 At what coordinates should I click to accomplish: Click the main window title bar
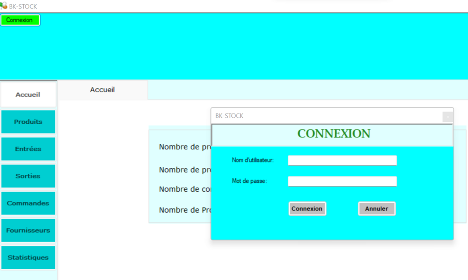[233, 6]
